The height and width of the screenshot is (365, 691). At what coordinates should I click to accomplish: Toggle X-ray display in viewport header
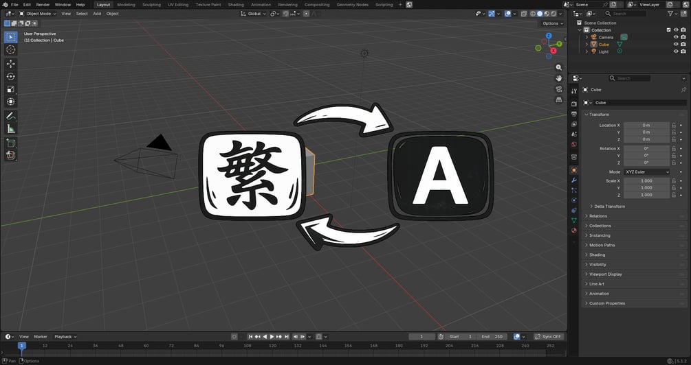(x=524, y=14)
